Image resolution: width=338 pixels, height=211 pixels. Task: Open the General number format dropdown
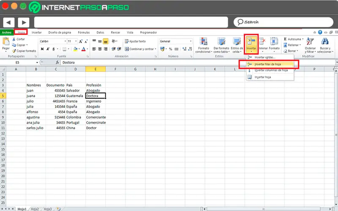[191, 41]
